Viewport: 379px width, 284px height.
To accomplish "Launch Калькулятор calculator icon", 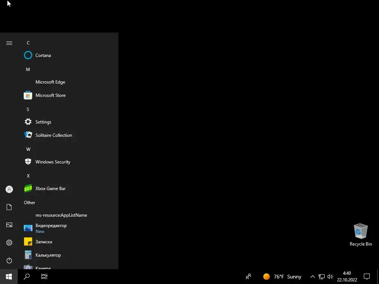I will (x=28, y=255).
